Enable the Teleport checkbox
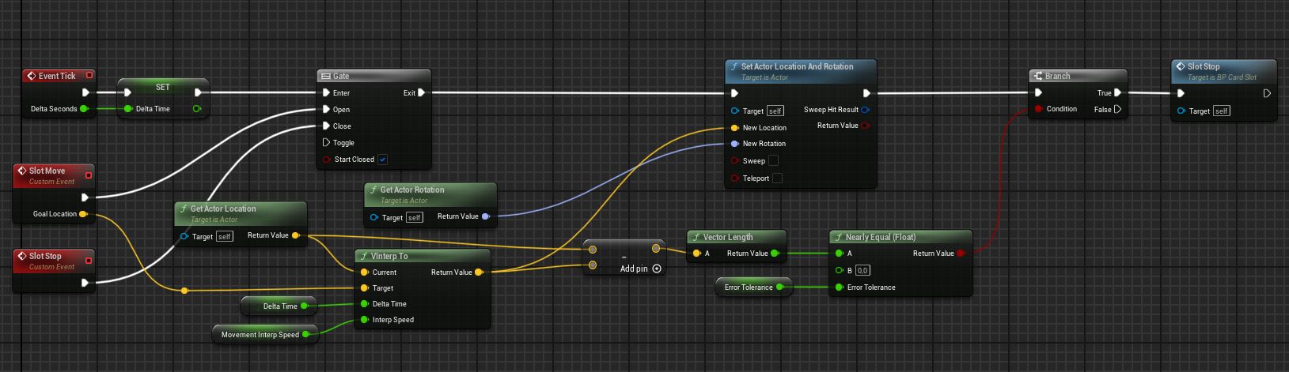Image resolution: width=1289 pixels, height=372 pixels. point(777,178)
